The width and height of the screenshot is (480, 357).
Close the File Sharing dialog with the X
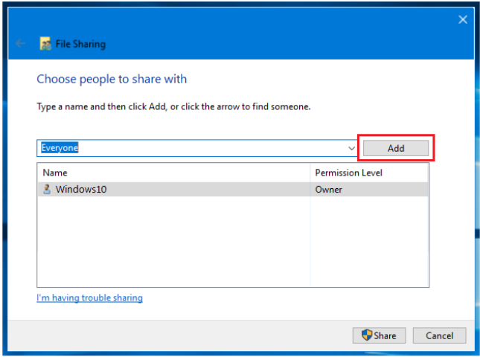pyautogui.click(x=463, y=19)
